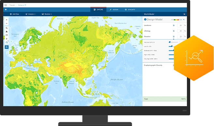
Task: Click the Add Data button
Action: (14, 14)
